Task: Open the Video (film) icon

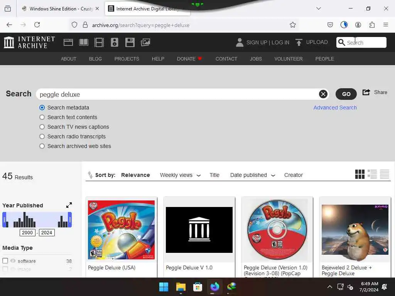Action: pos(99,42)
